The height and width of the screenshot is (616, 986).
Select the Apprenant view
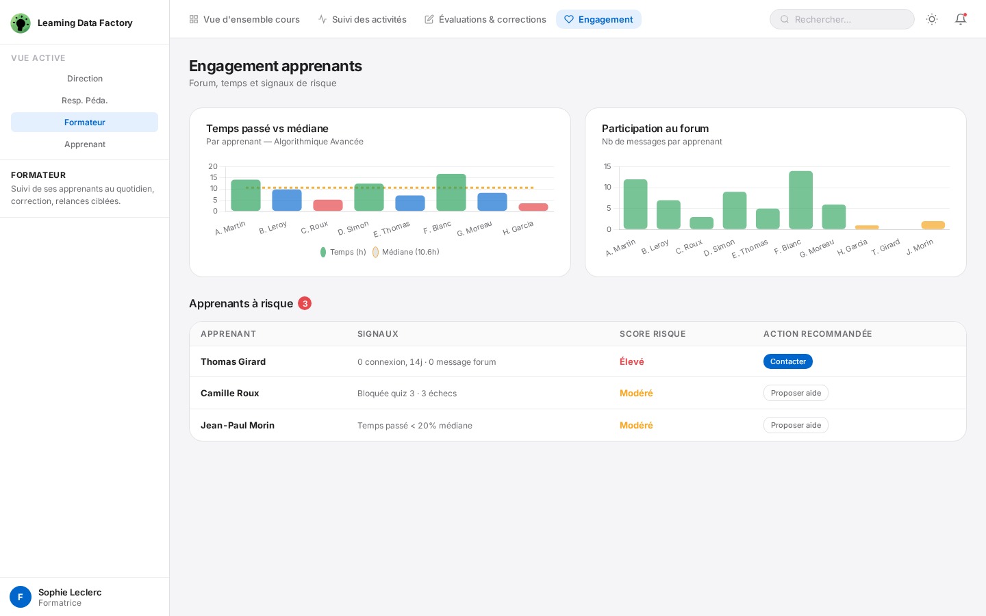coord(85,144)
